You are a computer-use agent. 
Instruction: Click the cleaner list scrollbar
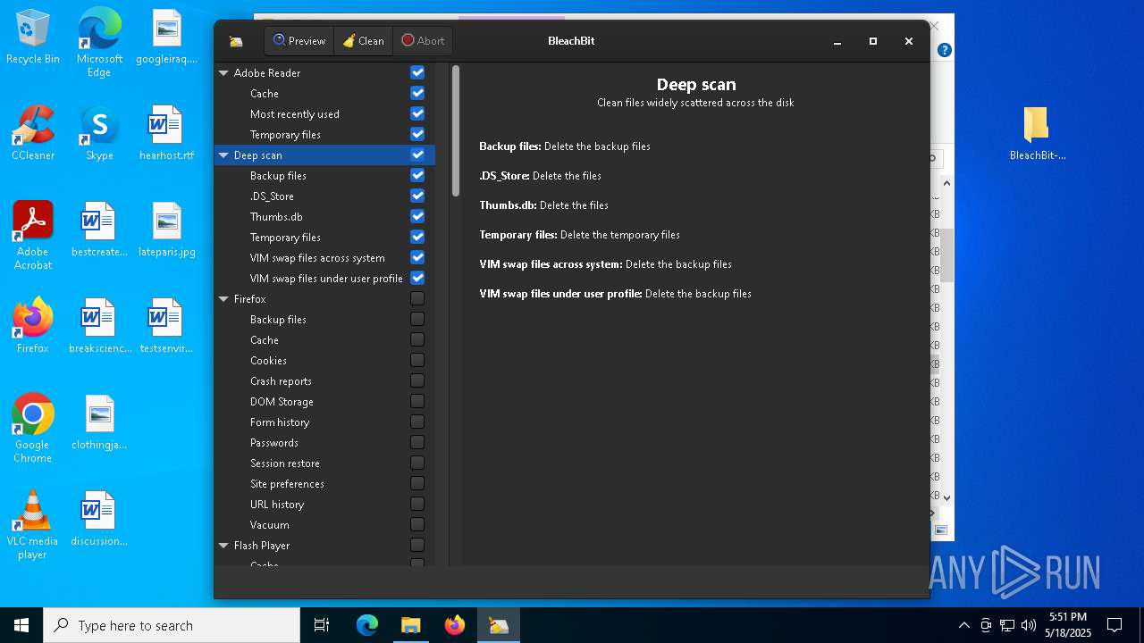456,131
